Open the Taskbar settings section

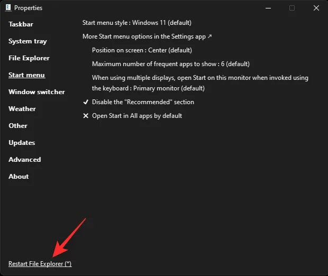pyautogui.click(x=21, y=24)
